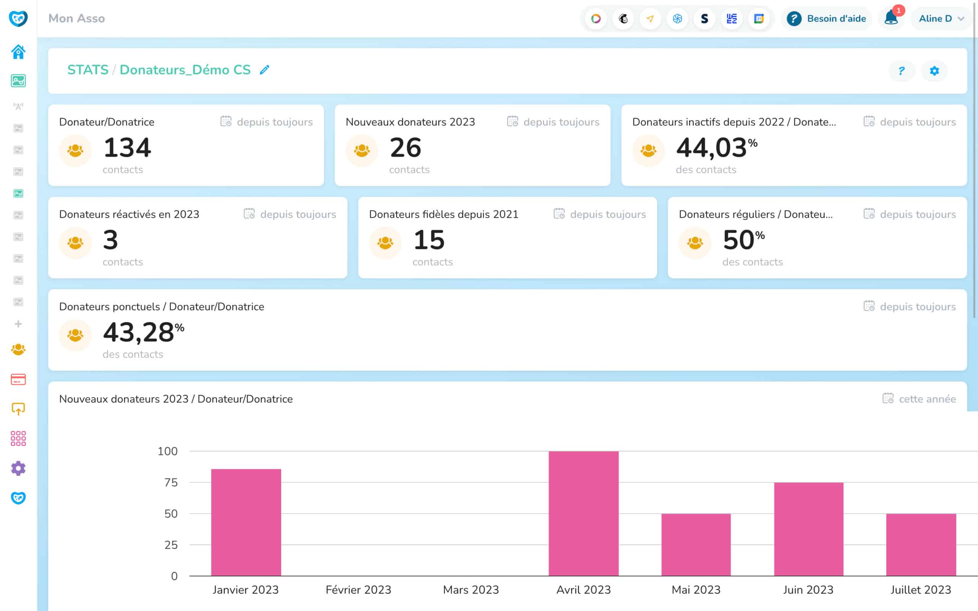Click the pink apps grid sidebar icon
Image resolution: width=978 pixels, height=611 pixels.
(x=18, y=438)
